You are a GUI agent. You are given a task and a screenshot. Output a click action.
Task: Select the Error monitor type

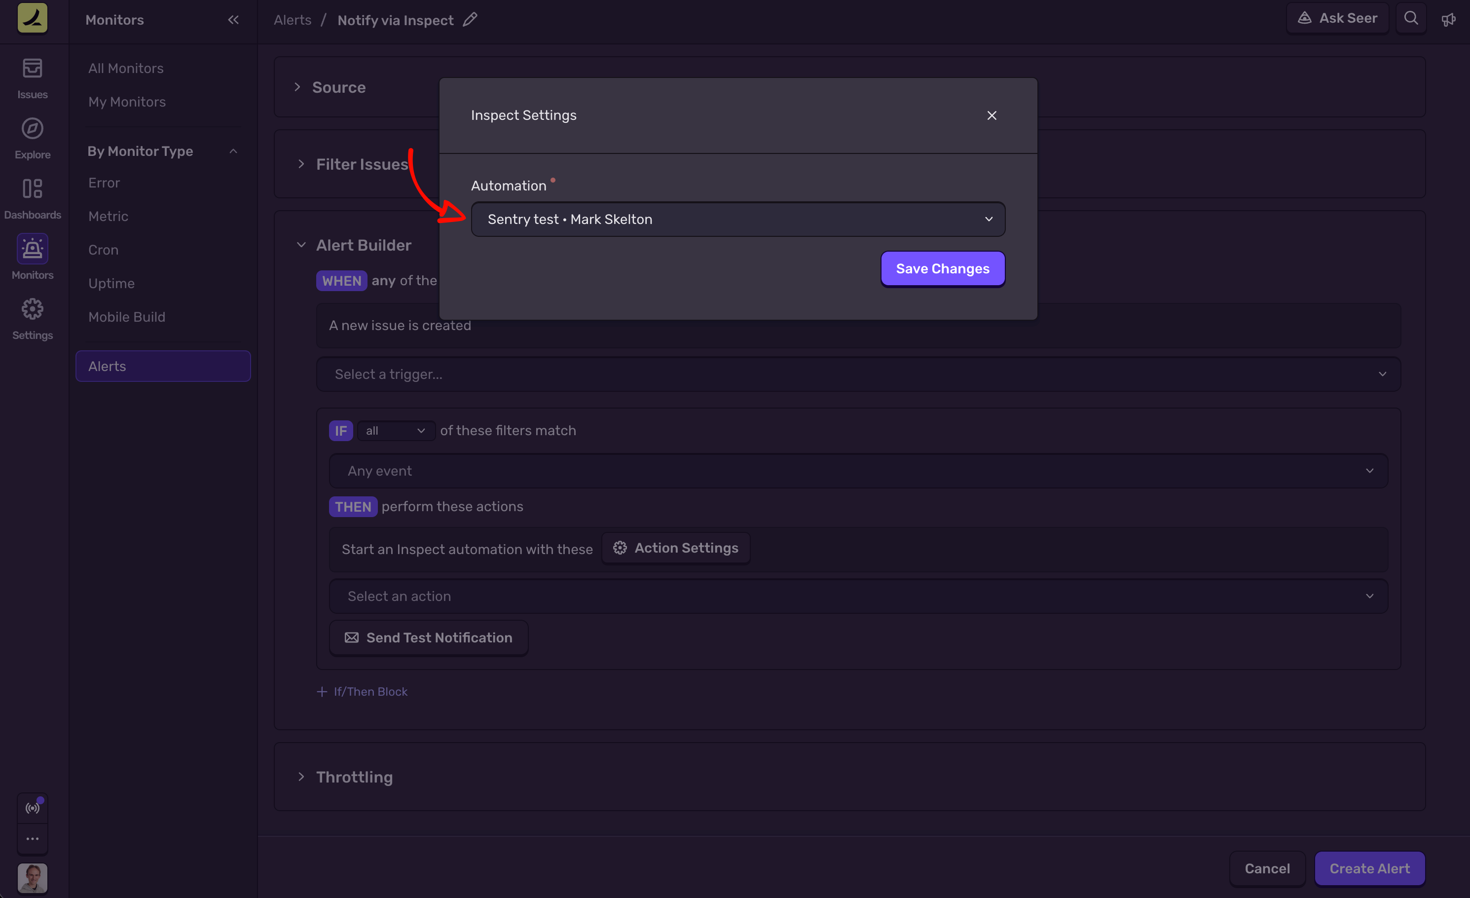tap(104, 183)
